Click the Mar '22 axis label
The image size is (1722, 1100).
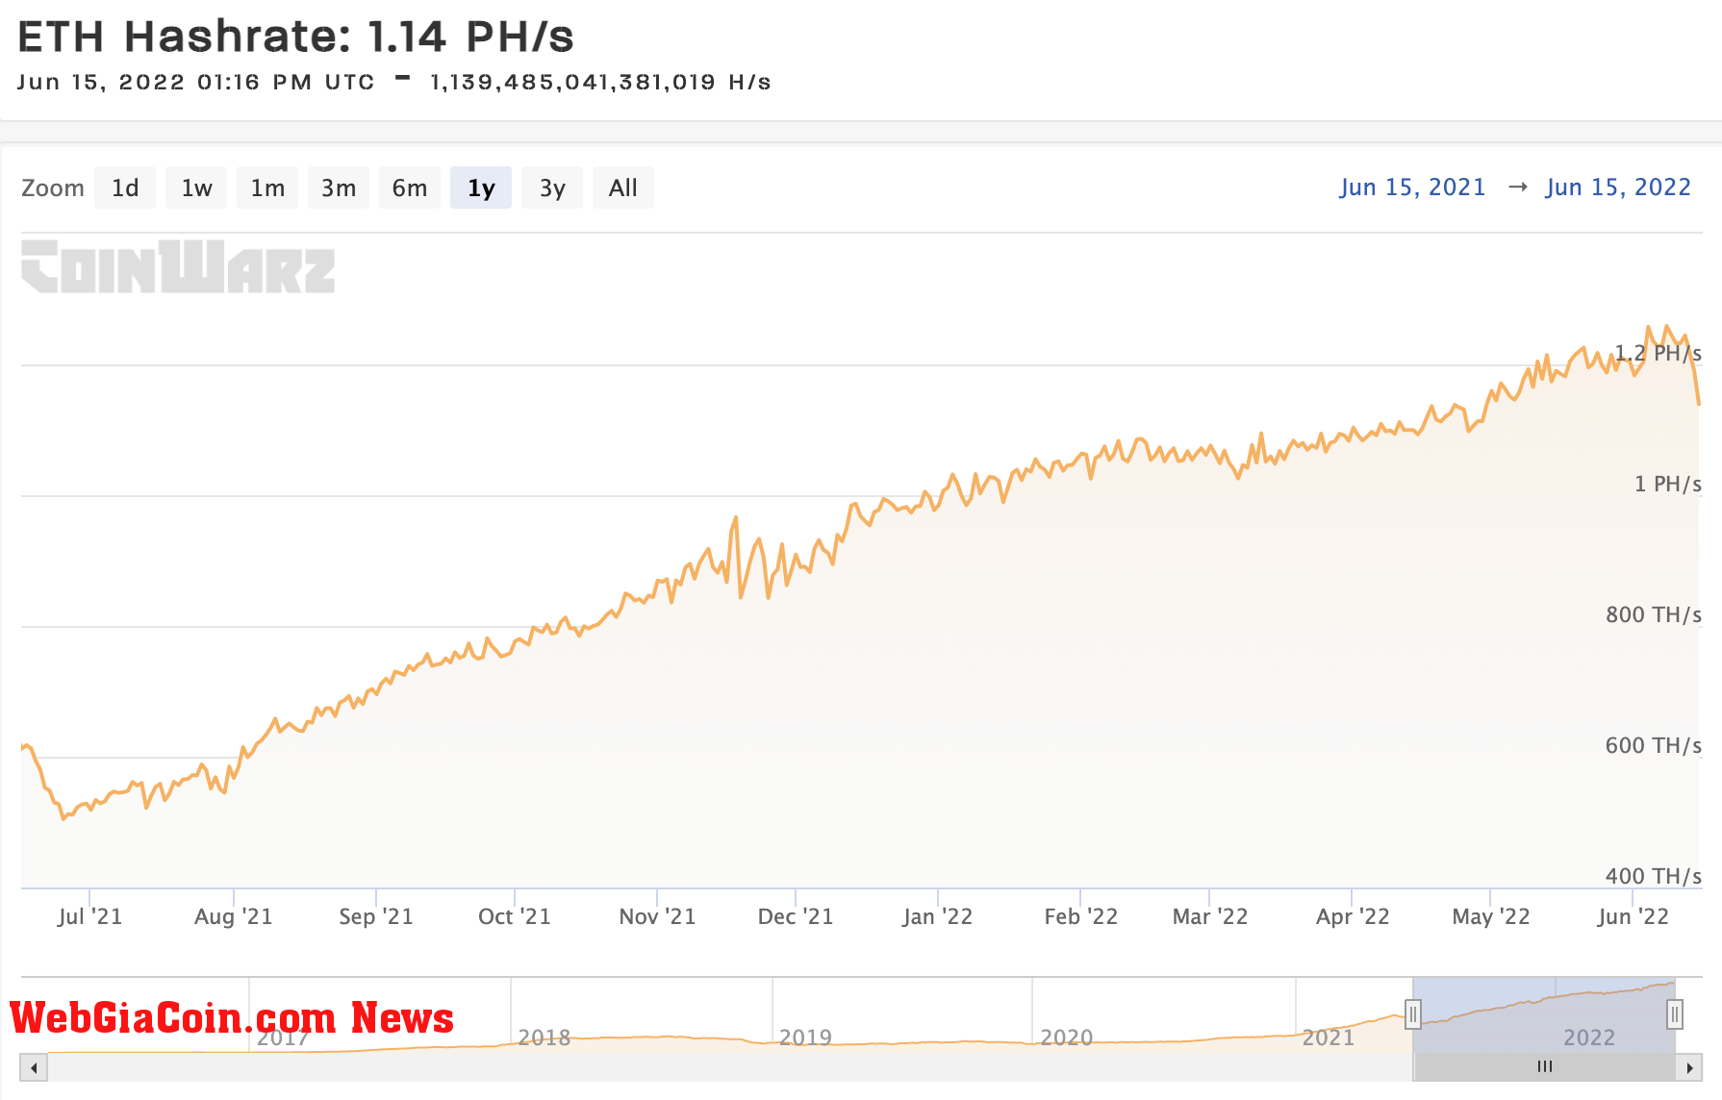tap(1210, 916)
